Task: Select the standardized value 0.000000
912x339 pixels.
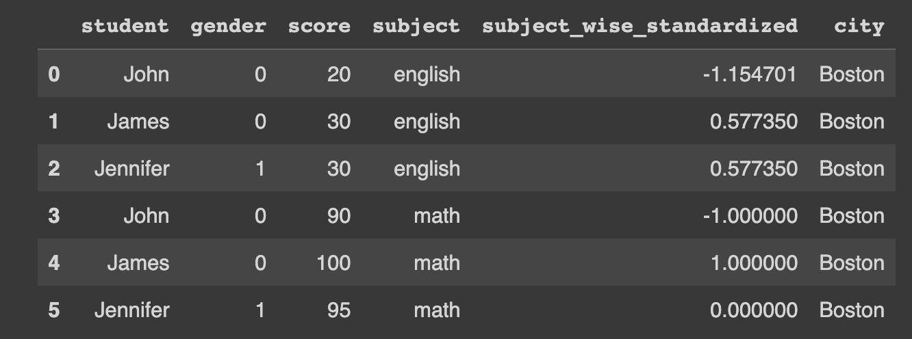Action: (x=753, y=310)
